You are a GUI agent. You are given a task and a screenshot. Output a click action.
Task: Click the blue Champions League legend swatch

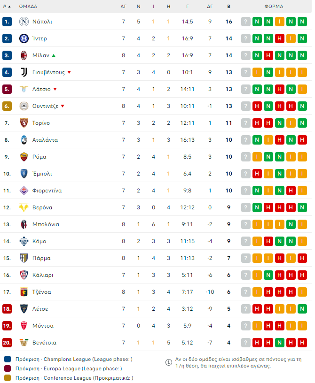coord(8,359)
